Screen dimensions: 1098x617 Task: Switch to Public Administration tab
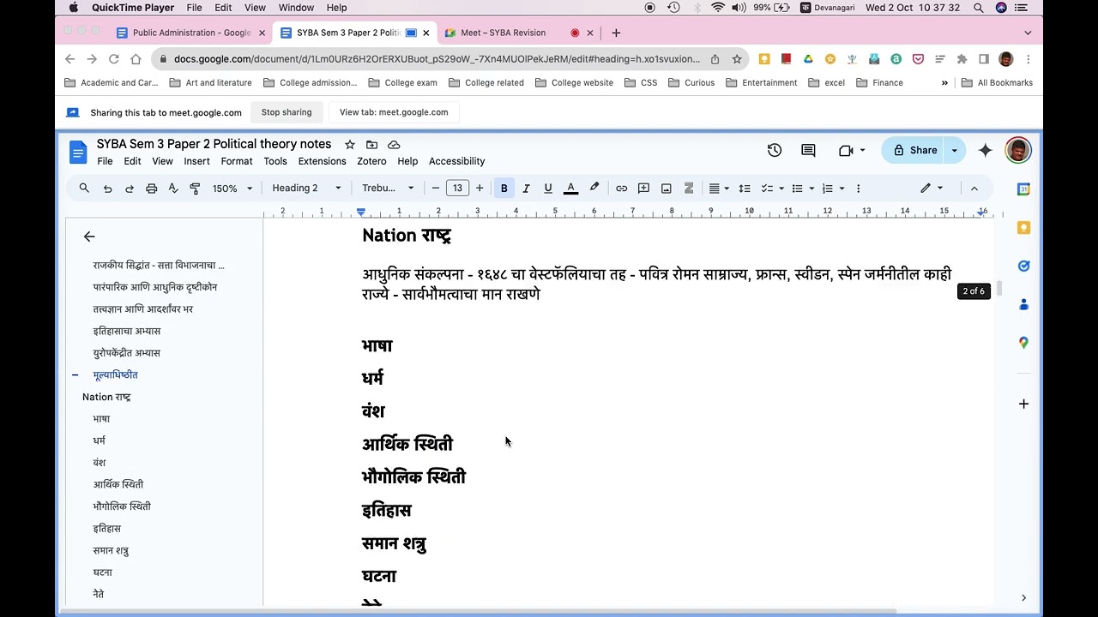click(191, 33)
